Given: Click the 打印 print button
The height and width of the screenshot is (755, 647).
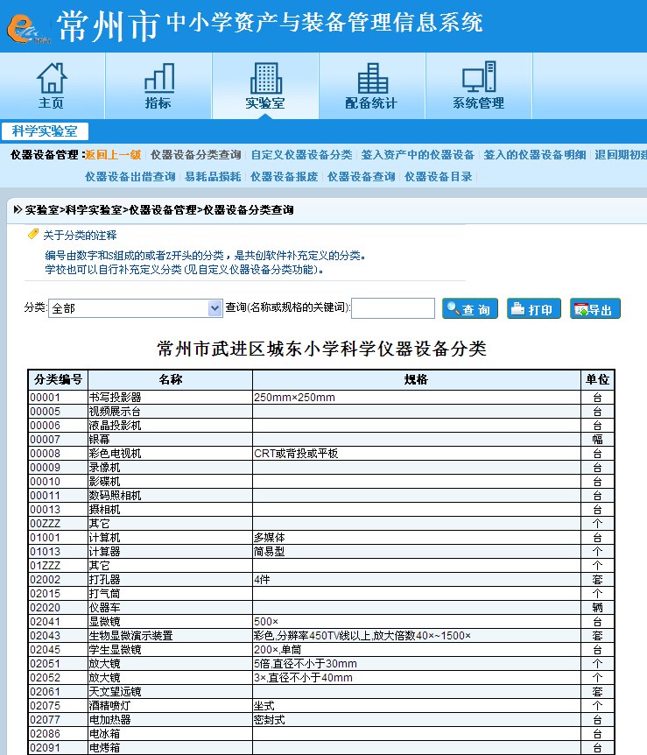Looking at the screenshot, I should pyautogui.click(x=534, y=308).
